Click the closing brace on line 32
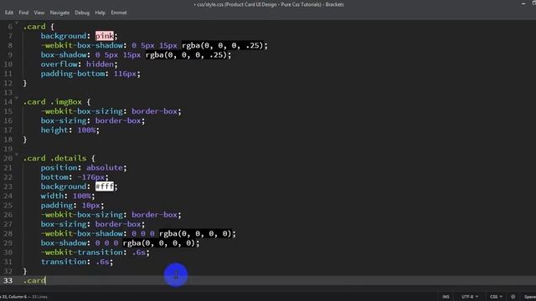The image size is (536, 301). click(24, 271)
